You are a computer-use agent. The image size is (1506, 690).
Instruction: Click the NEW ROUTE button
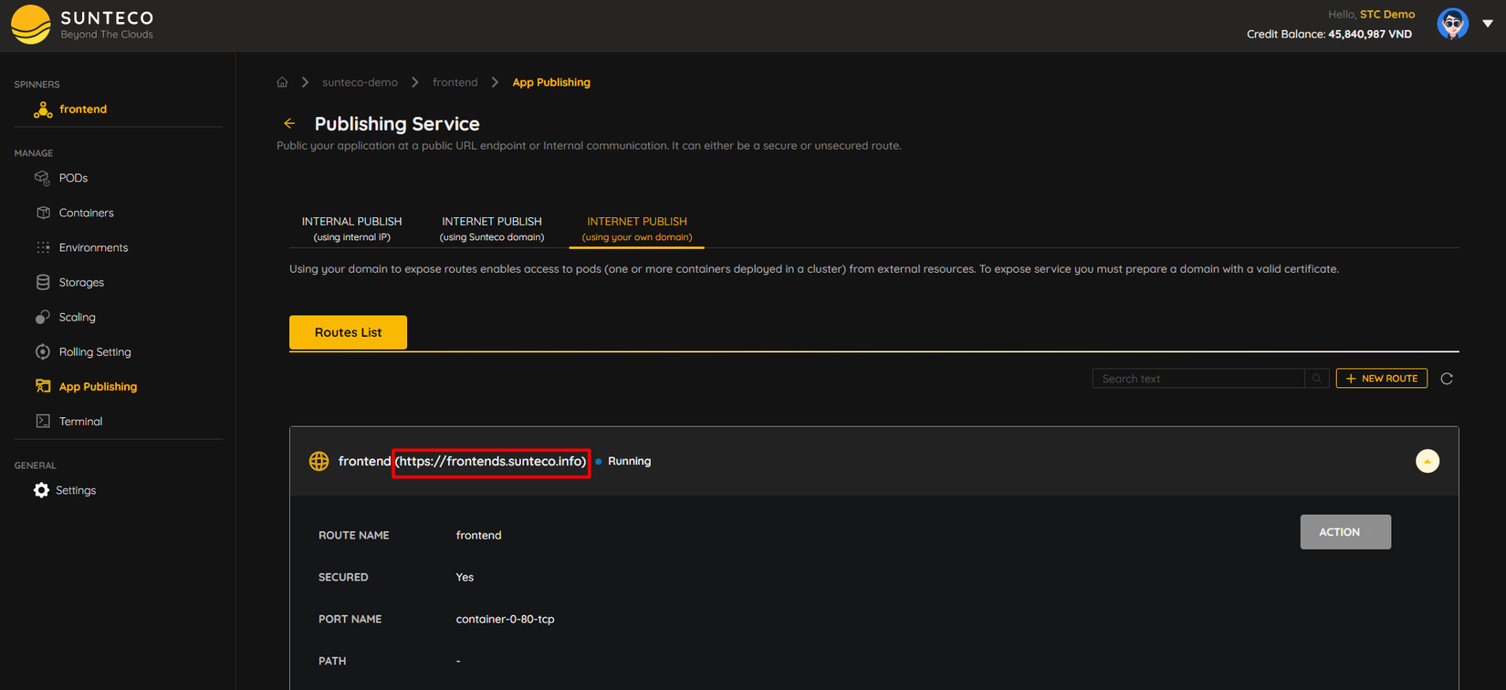(1382, 378)
